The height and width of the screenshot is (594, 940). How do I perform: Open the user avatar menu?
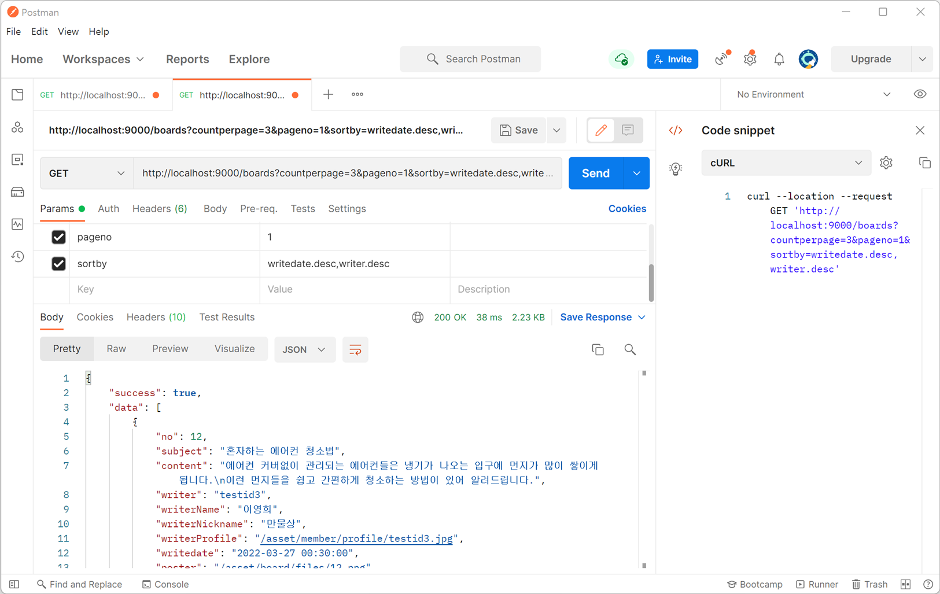tap(808, 59)
